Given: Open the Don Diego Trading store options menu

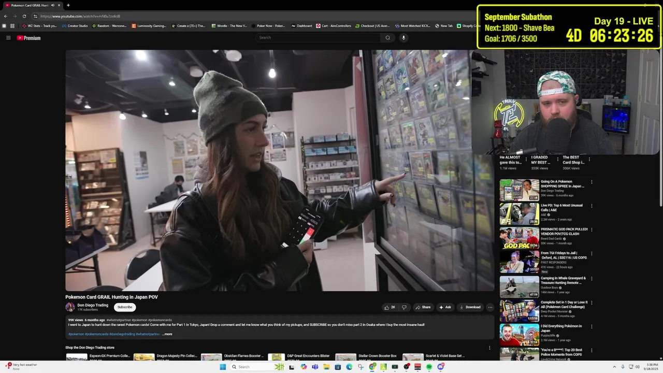Looking at the screenshot, I should (489, 348).
